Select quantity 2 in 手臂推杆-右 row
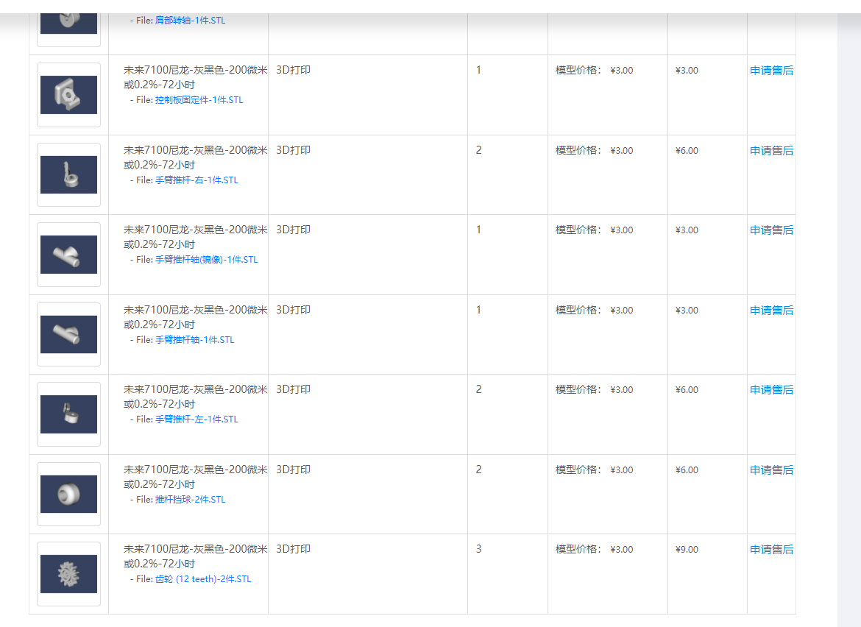Image resolution: width=861 pixels, height=627 pixels. 479,150
